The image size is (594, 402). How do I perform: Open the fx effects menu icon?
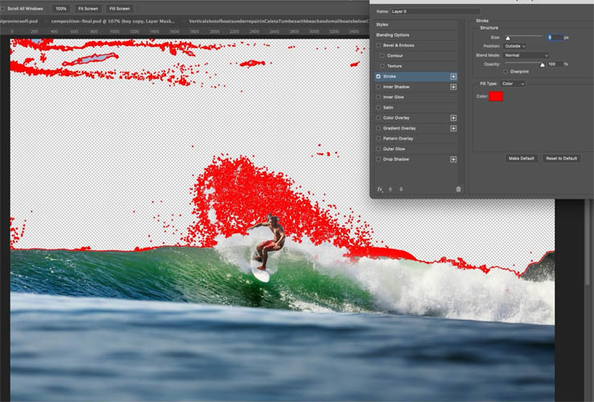coord(380,190)
